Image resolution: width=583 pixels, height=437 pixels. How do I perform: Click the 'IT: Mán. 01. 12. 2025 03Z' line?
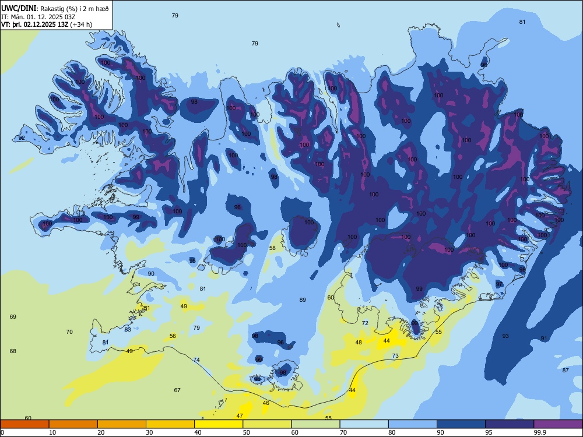[38, 17]
